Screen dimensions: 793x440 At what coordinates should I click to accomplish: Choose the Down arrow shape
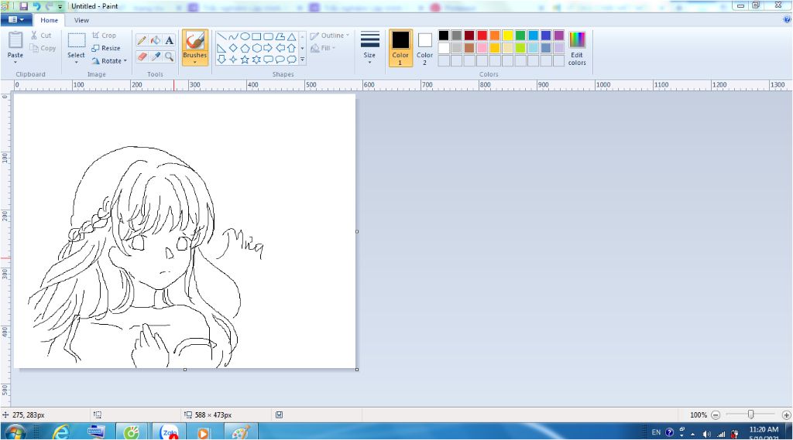[x=221, y=60]
